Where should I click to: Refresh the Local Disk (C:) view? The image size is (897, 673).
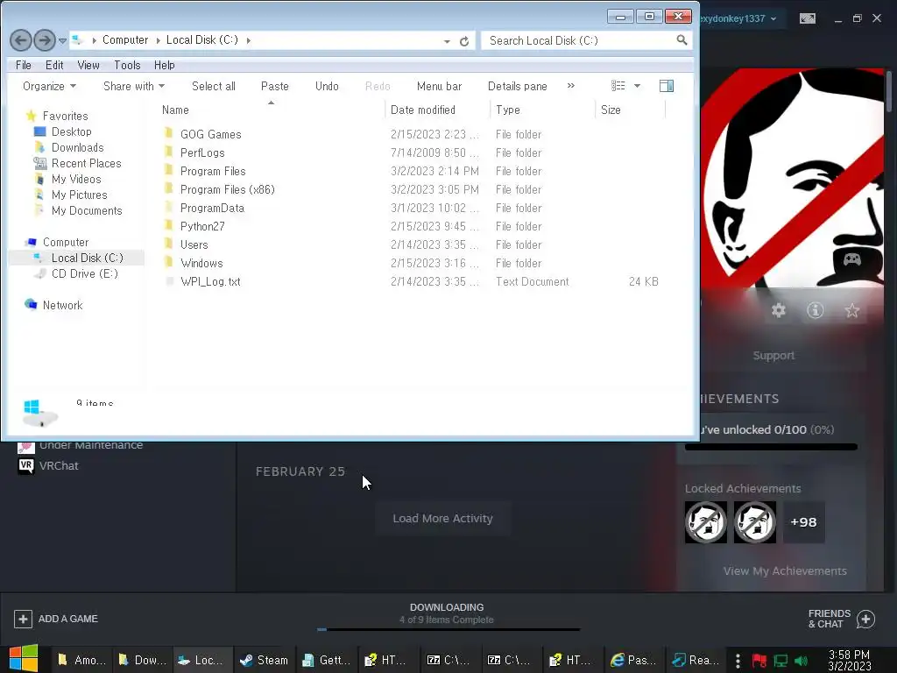[x=464, y=40]
